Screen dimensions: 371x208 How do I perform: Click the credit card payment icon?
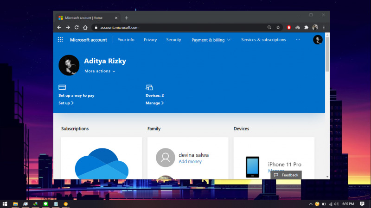coord(62,87)
